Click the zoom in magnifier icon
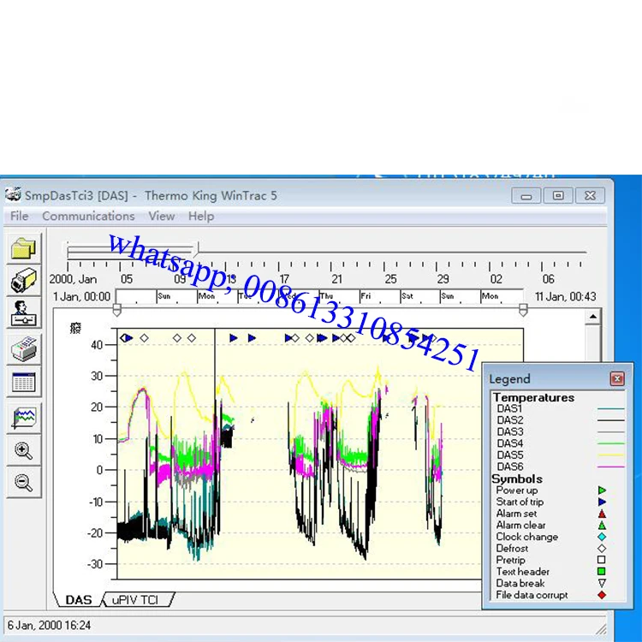642x642 pixels. [24, 450]
